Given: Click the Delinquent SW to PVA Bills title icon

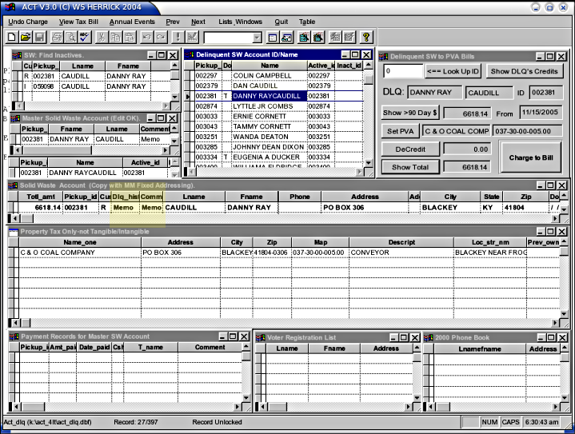Looking at the screenshot, I should tap(384, 57).
